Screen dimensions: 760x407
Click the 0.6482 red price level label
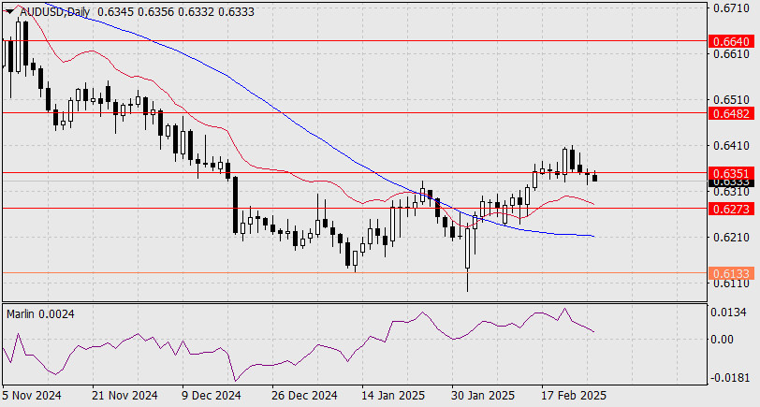[732, 113]
